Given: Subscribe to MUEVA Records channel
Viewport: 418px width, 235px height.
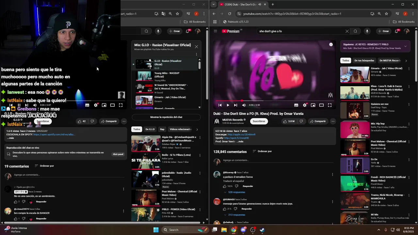Looking at the screenshot, I should (259, 121).
